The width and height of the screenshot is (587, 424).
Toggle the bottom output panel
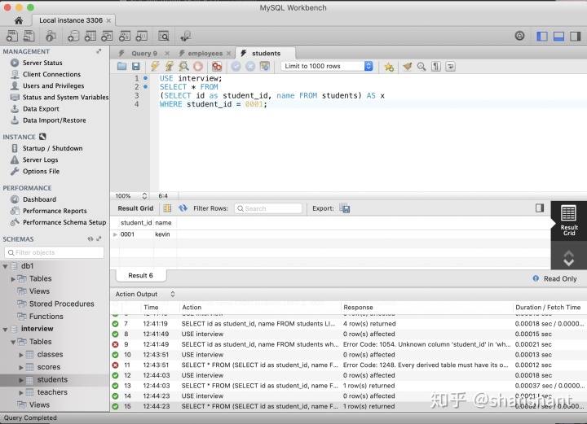[558, 36]
